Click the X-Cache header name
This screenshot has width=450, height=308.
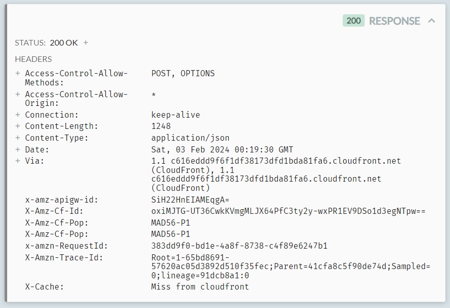click(x=44, y=287)
